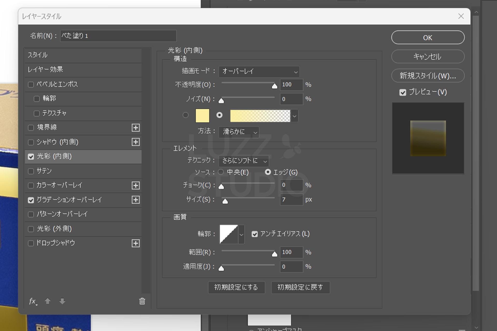Image resolution: width=497 pixels, height=331 pixels.
Task: Select the 中央 source radio button
Action: [221, 172]
